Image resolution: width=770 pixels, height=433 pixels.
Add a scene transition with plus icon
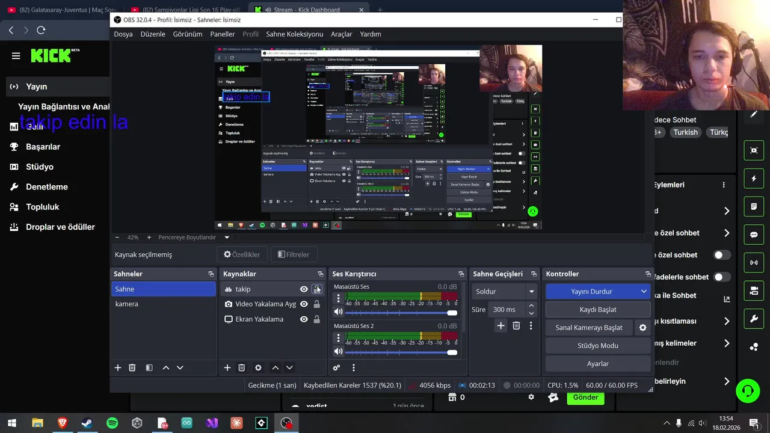pos(500,325)
